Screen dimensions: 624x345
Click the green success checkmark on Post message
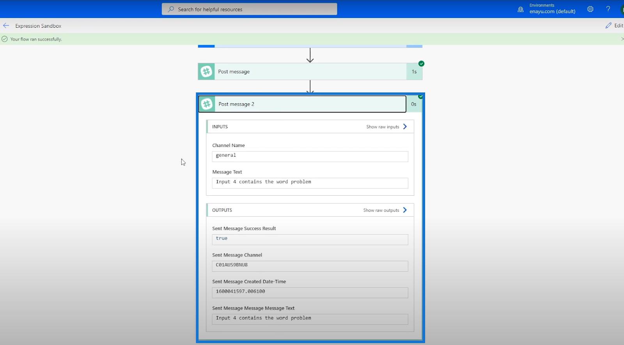(421, 64)
